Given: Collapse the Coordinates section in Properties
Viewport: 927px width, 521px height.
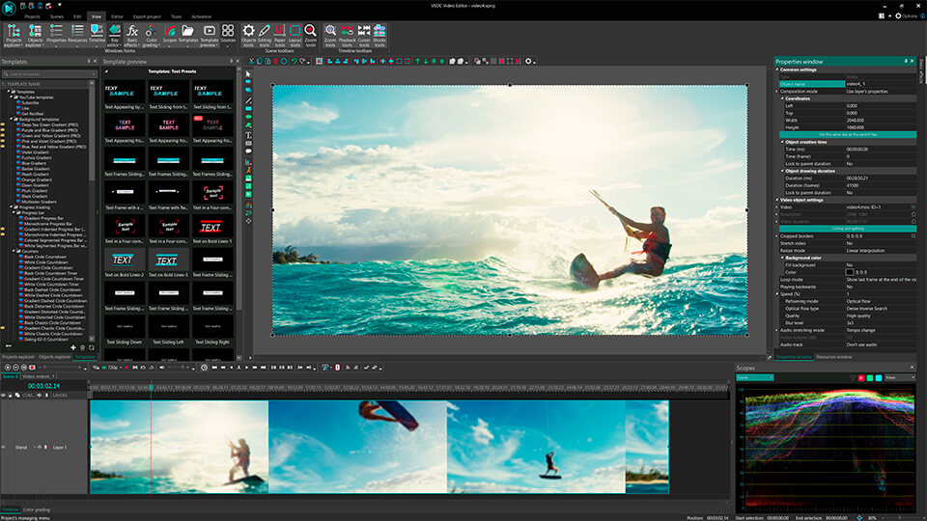Looking at the screenshot, I should click(x=782, y=96).
